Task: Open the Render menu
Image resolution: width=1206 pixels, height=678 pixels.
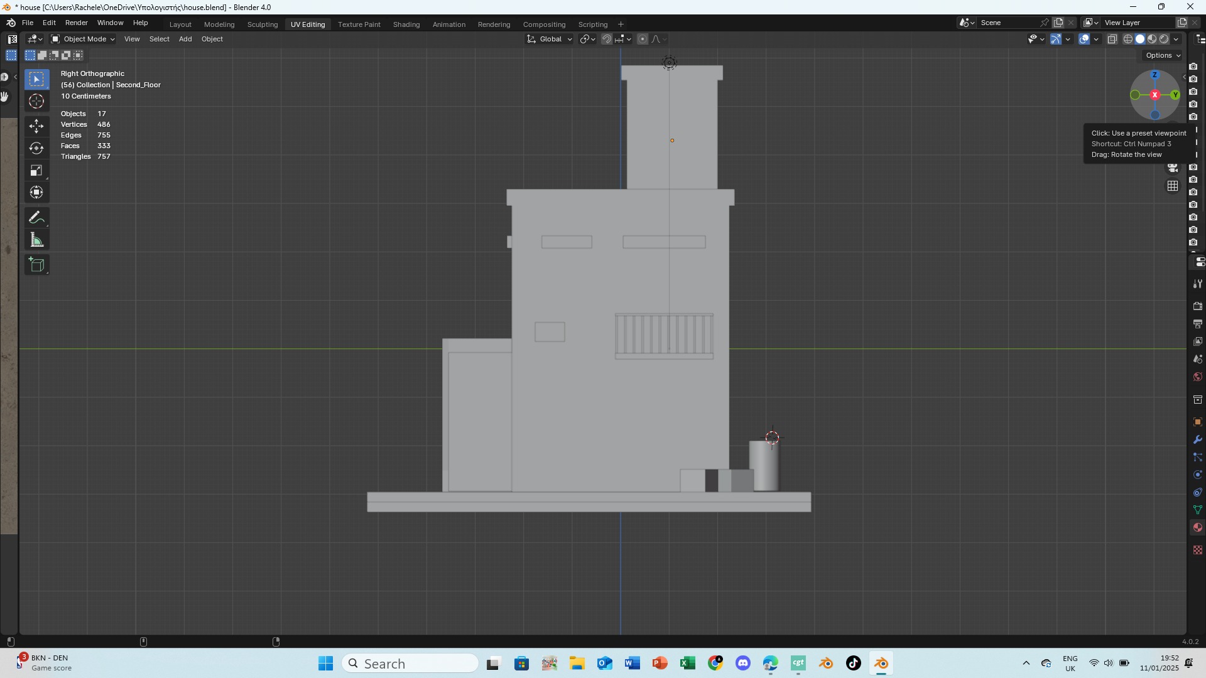Action: [x=77, y=23]
